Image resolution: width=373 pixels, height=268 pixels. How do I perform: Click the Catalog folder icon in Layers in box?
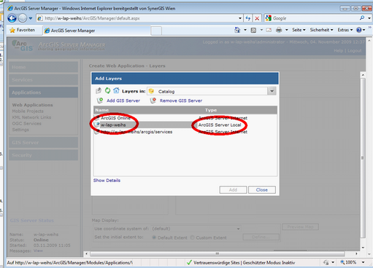[x=151, y=91]
